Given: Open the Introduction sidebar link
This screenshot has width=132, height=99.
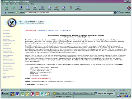Looking at the screenshot, I should click(x=7, y=30).
